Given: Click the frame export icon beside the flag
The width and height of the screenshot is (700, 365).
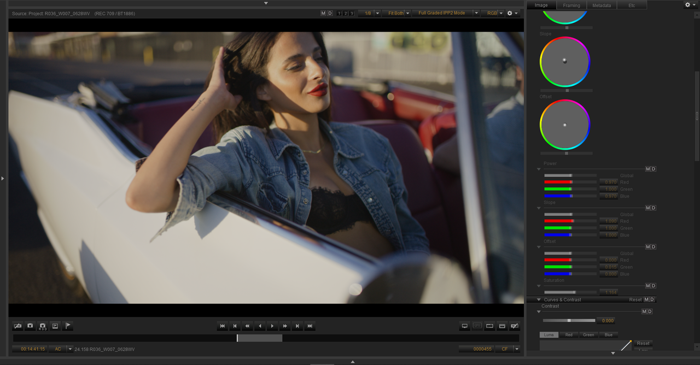Looking at the screenshot, I should tap(55, 326).
